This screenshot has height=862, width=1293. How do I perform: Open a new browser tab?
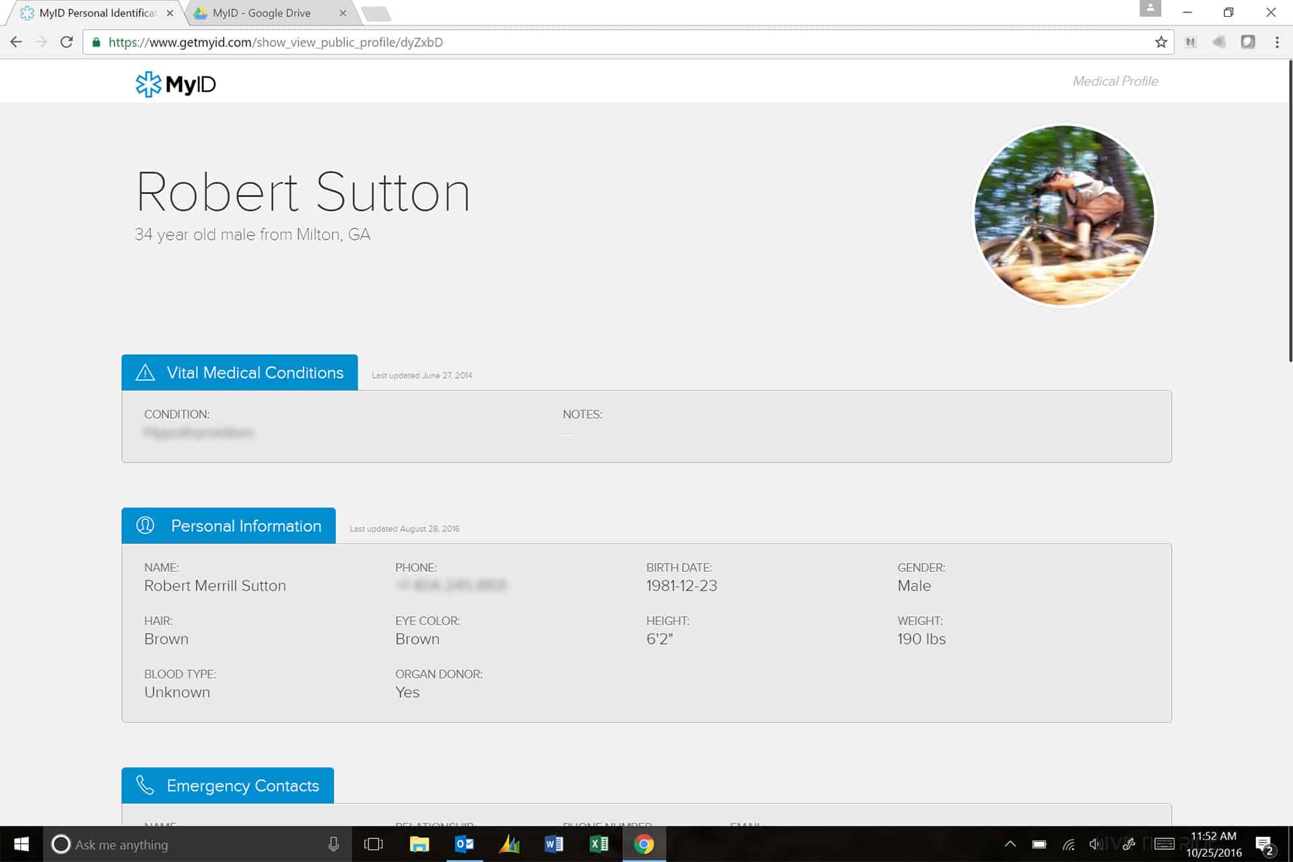[376, 13]
